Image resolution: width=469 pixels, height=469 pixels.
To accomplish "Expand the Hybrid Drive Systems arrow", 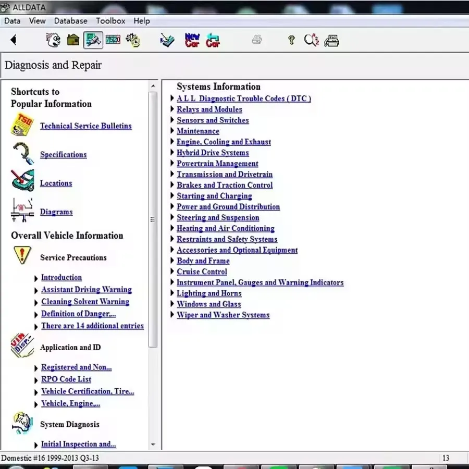I will pyautogui.click(x=172, y=153).
